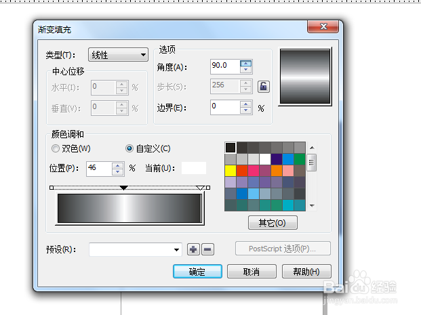Pick the green swatch in second row
This screenshot has height=315, width=421.
(300, 159)
